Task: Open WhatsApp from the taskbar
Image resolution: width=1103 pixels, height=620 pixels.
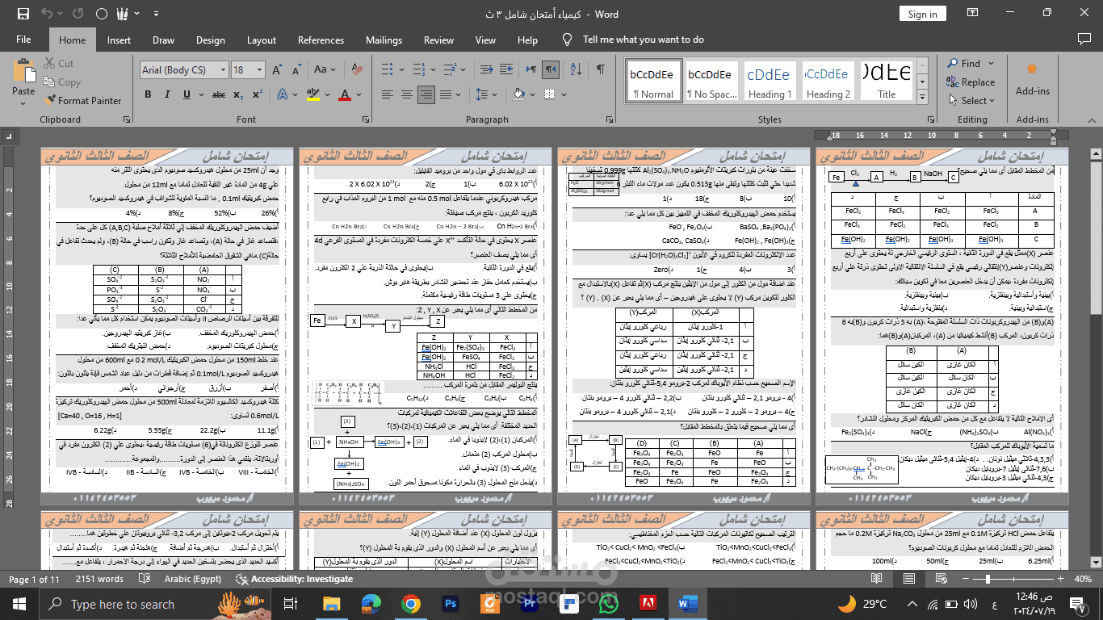Action: pyautogui.click(x=609, y=603)
